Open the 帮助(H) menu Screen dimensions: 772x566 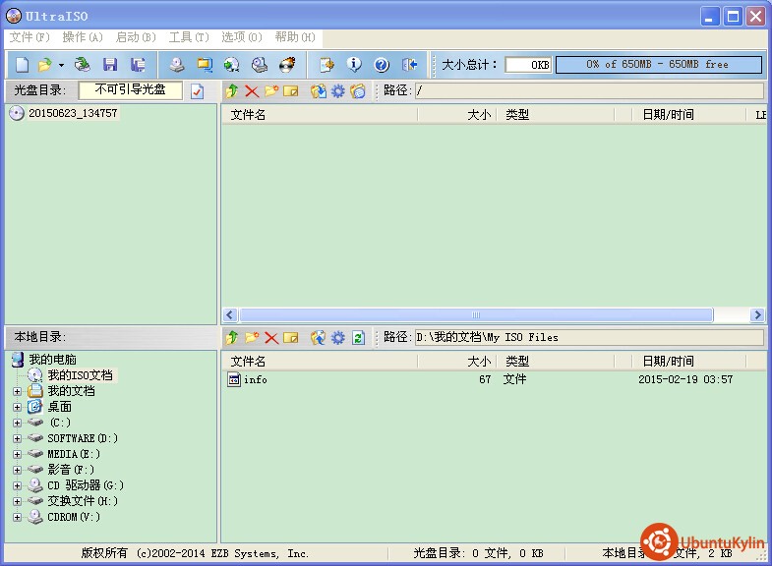click(294, 37)
